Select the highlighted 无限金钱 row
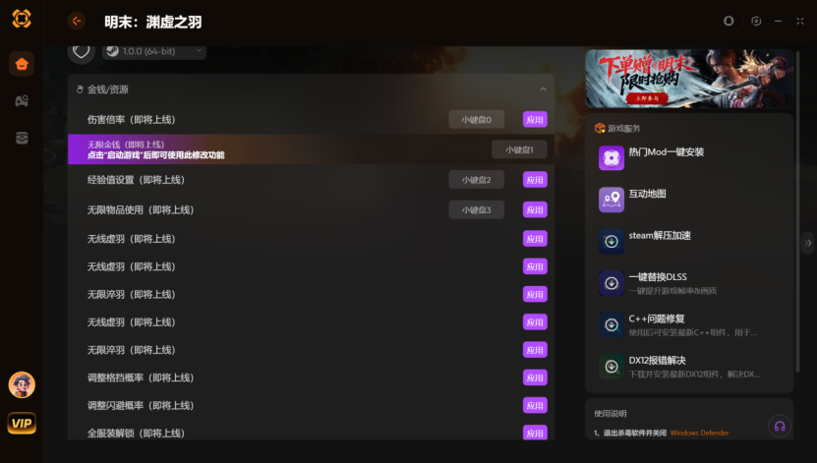 tap(311, 149)
